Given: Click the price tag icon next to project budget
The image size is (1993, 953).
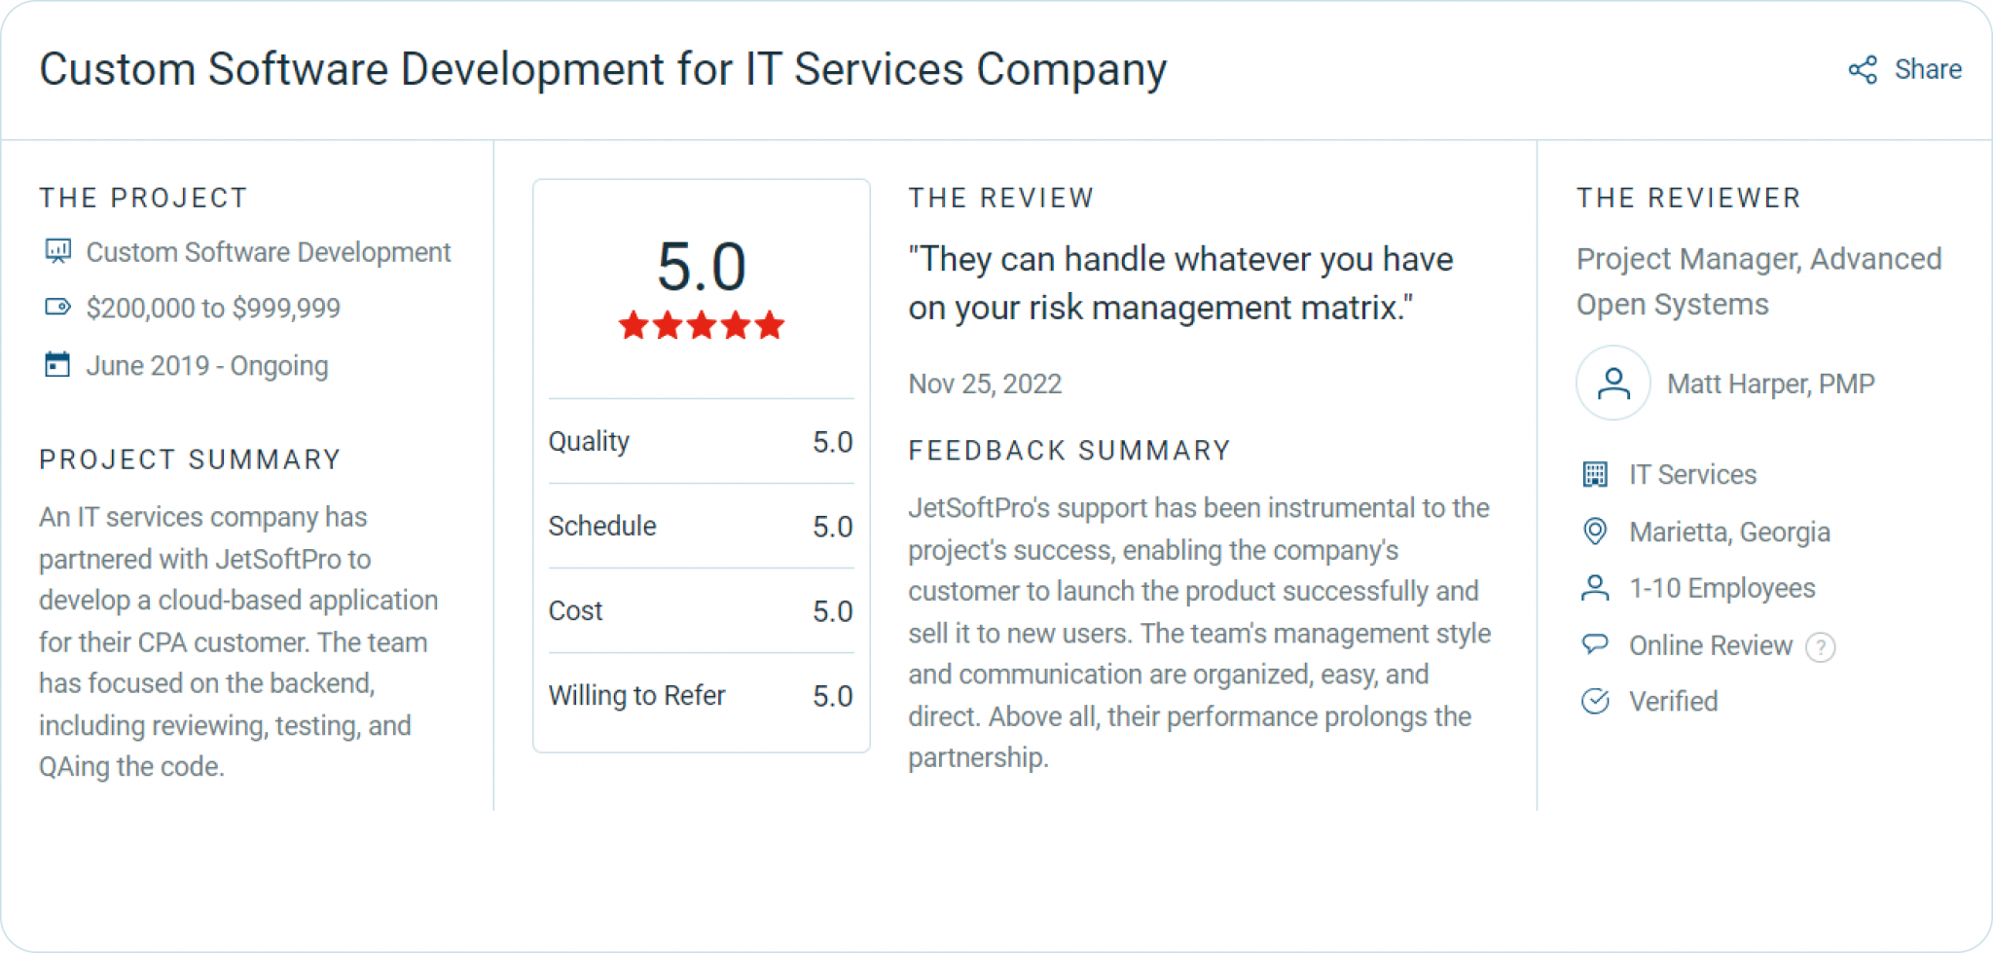Looking at the screenshot, I should coord(56,309).
